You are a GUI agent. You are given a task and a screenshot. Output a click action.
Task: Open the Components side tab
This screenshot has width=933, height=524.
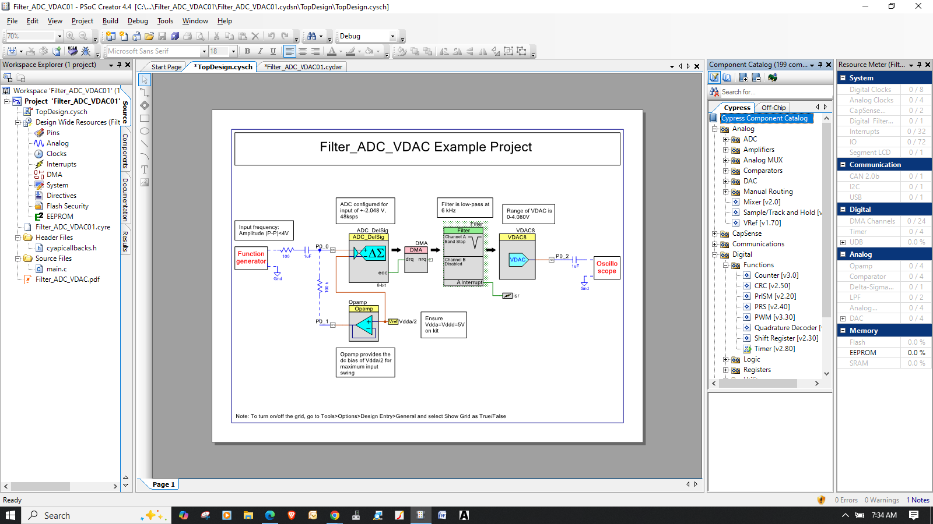[x=125, y=151]
